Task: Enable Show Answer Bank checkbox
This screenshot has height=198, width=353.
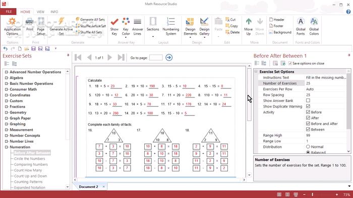Action: 308,101
